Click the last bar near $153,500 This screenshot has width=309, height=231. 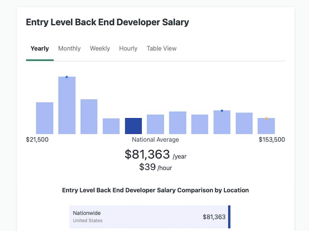[x=266, y=126]
